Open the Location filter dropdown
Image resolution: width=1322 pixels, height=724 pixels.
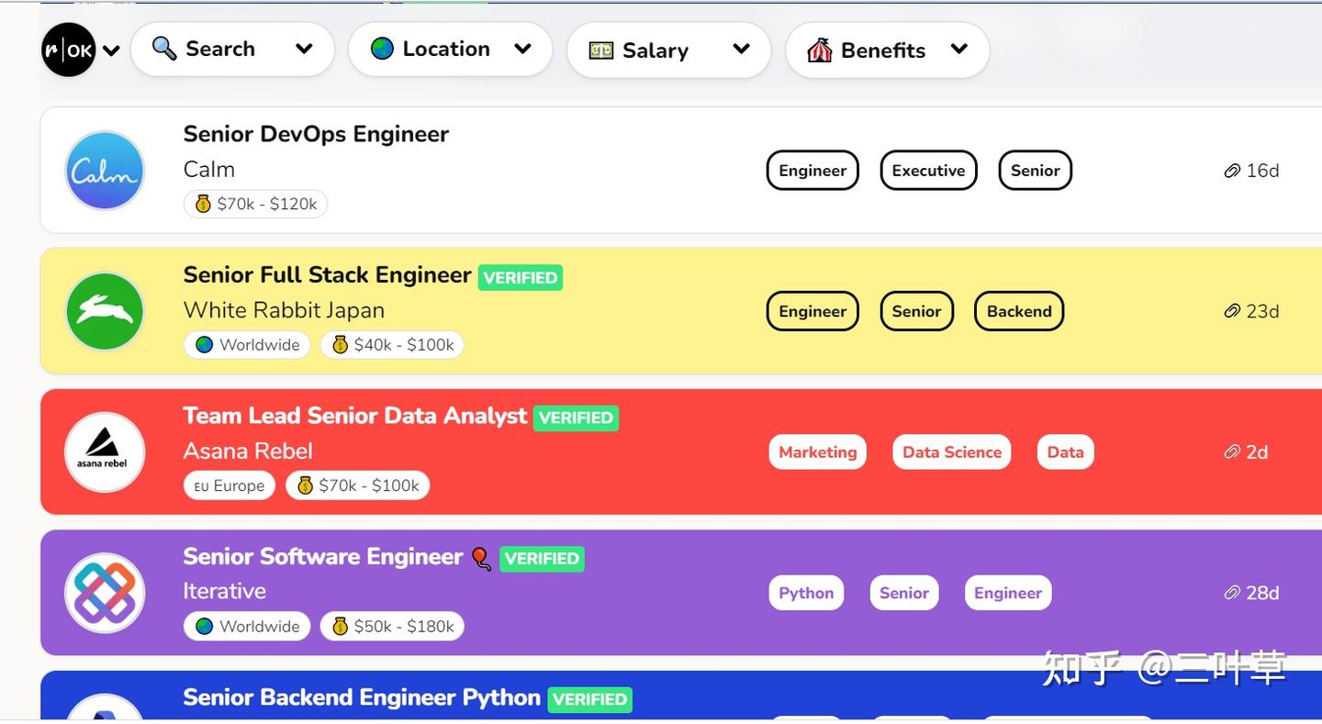450,50
